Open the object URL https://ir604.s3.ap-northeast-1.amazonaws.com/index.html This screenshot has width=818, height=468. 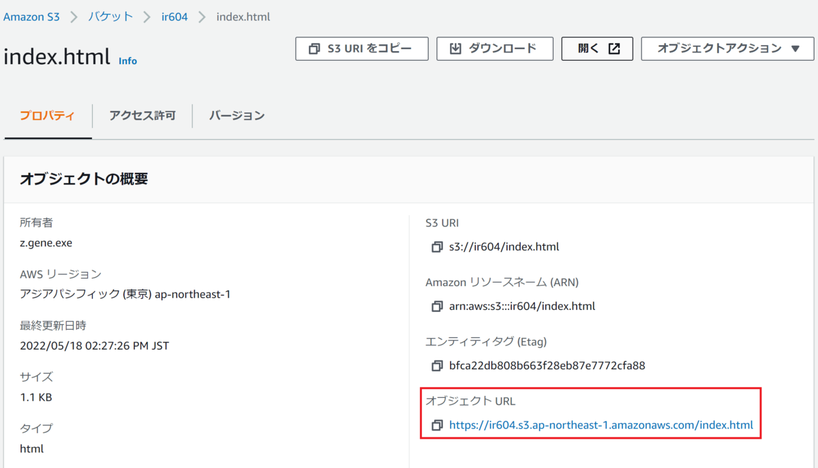[601, 425]
